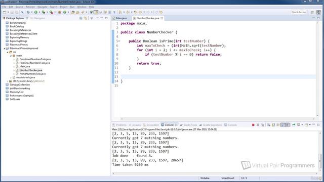Viewport: 324px width, 182px height.
Task: Select the GarbageCollection project
Action: [20, 84]
